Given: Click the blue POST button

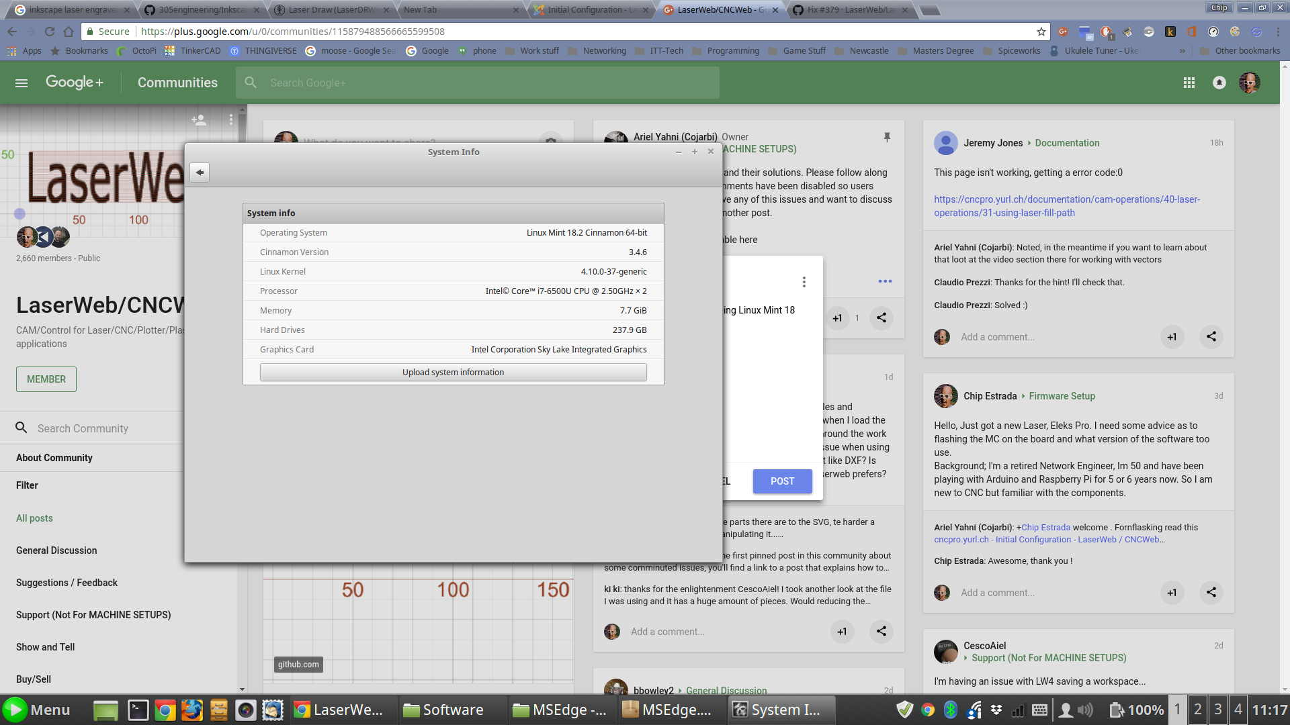Looking at the screenshot, I should [x=783, y=481].
